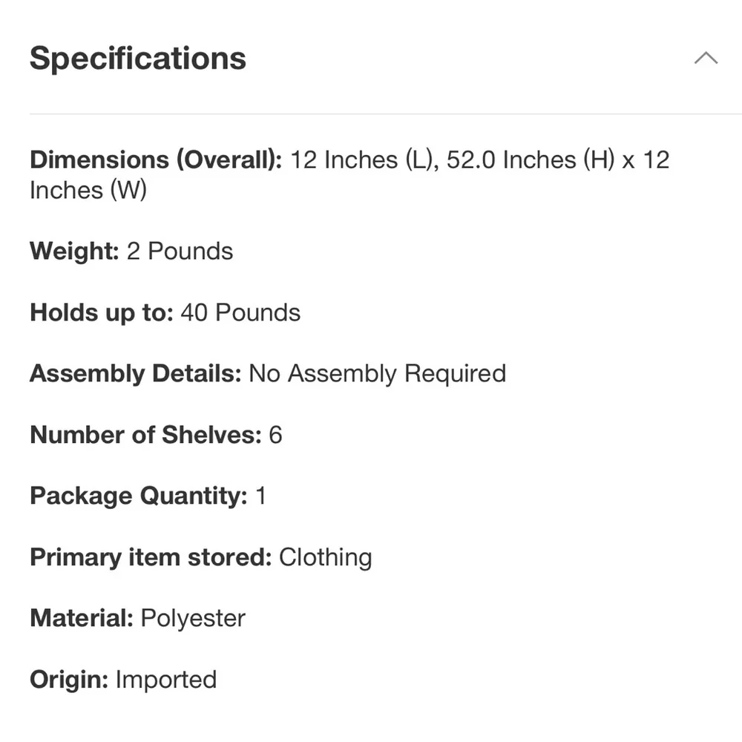Select the Package Quantity label
The width and height of the screenshot is (742, 742).
point(138,496)
